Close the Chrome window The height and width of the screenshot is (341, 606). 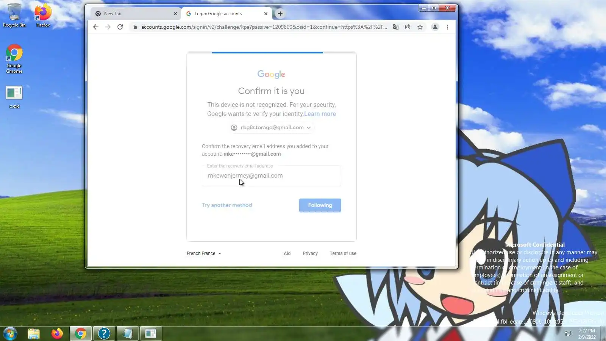point(448,8)
